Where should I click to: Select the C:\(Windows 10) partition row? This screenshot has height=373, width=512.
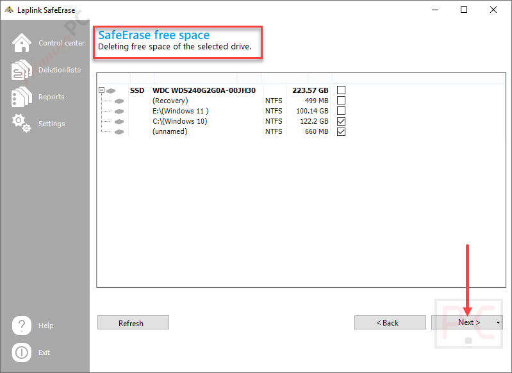pos(222,121)
